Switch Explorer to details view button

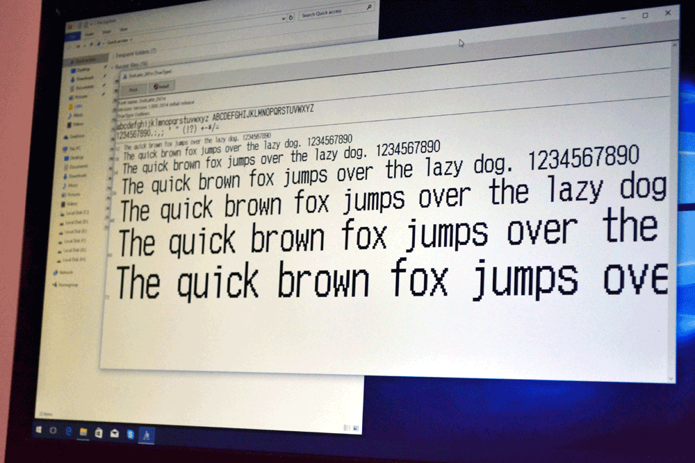347,428
